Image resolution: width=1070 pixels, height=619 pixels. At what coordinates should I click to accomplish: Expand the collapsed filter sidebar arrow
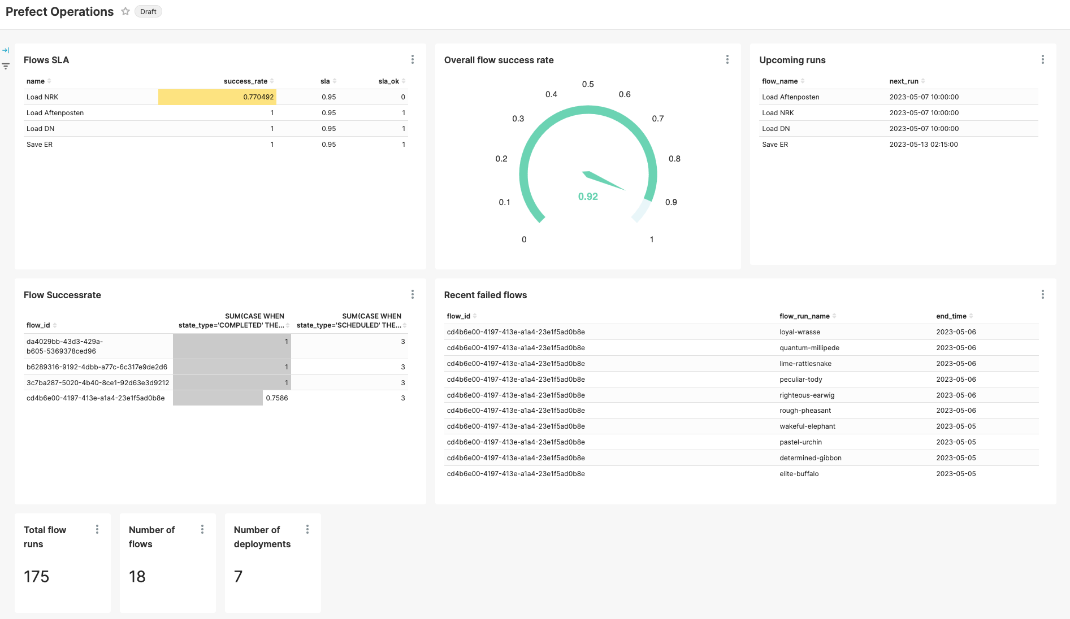(x=6, y=50)
